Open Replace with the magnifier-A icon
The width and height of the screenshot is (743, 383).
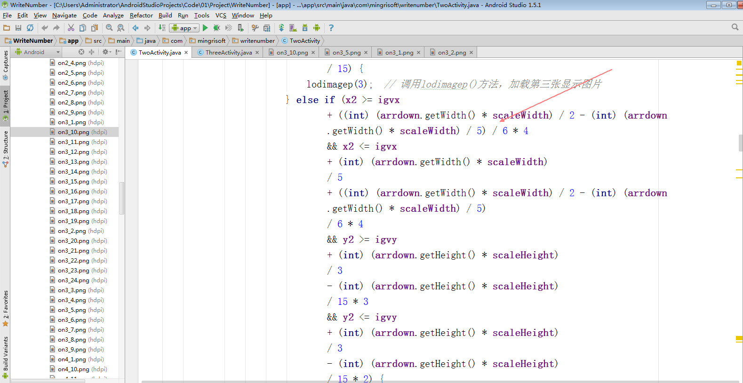click(x=121, y=28)
